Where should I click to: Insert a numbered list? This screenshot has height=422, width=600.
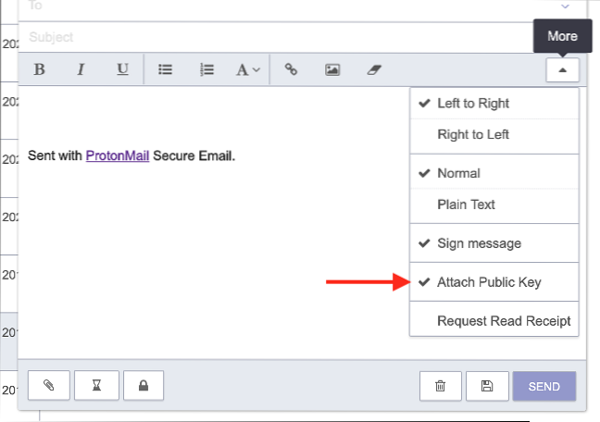(x=207, y=69)
